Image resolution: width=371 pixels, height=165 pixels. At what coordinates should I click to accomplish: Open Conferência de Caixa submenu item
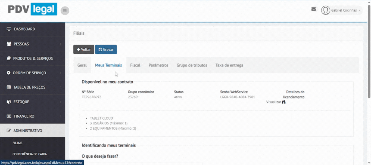29,154
